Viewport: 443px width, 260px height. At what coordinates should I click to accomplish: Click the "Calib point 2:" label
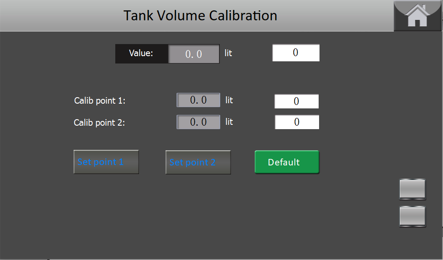(99, 123)
